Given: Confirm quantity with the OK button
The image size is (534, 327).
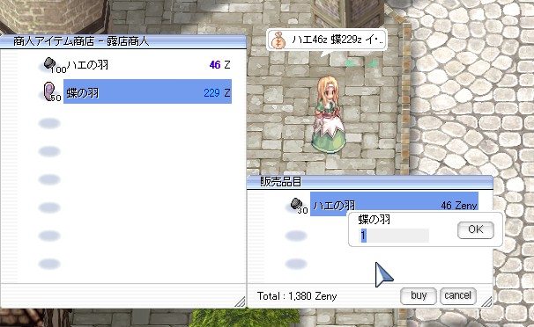Looking at the screenshot, I should click(476, 230).
